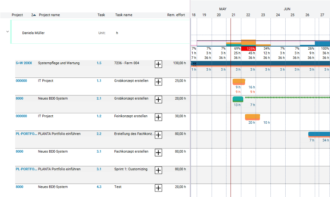Click plus icon for Neues BDE-System Grobkonzept erstellen

pyautogui.click(x=158, y=100)
